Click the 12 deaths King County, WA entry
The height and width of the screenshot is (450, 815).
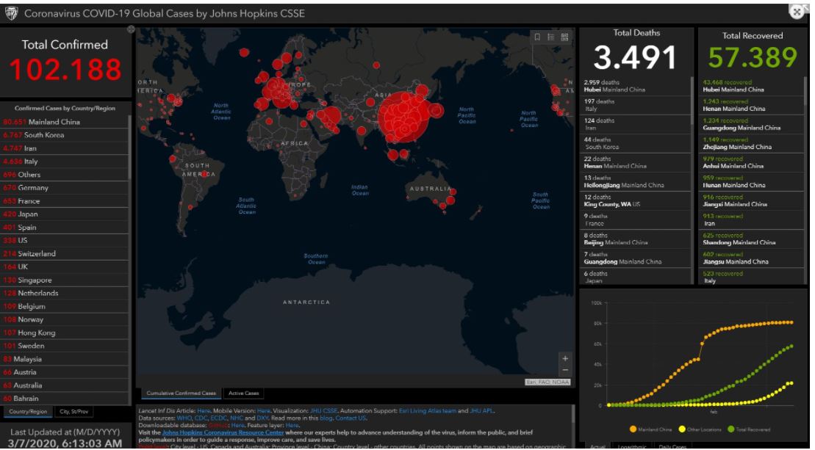(x=635, y=201)
